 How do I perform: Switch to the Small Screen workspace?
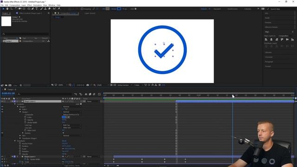(x=232, y=9)
